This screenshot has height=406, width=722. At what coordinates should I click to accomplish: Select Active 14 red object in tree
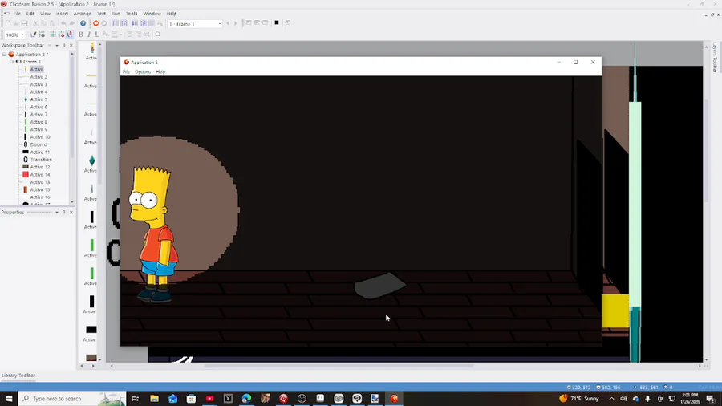pyautogui.click(x=39, y=174)
